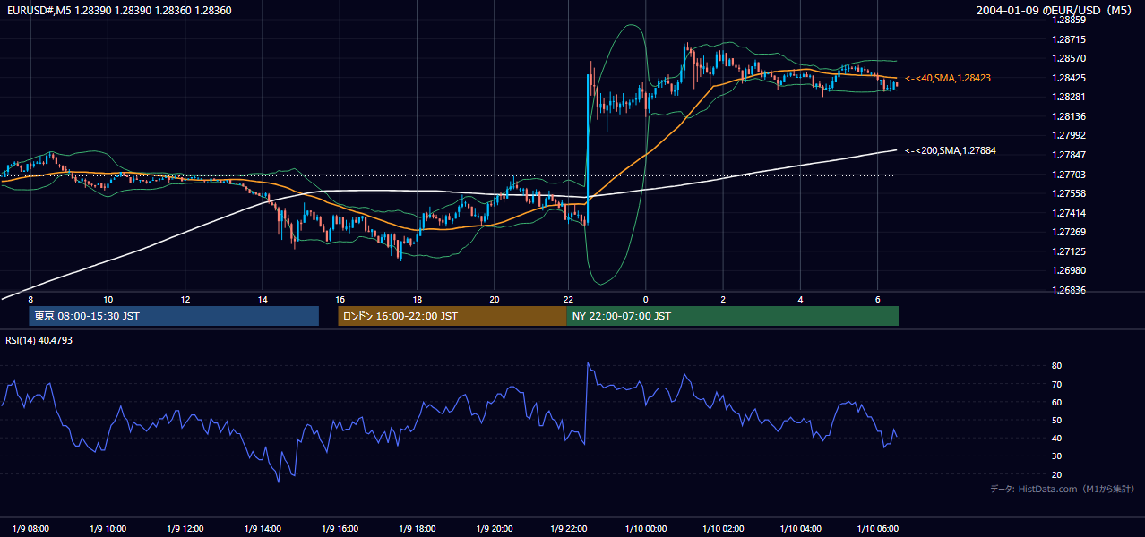Click the Tokyo 08:00-15:30 JST session bar
This screenshot has width=1145, height=537.
pos(174,316)
